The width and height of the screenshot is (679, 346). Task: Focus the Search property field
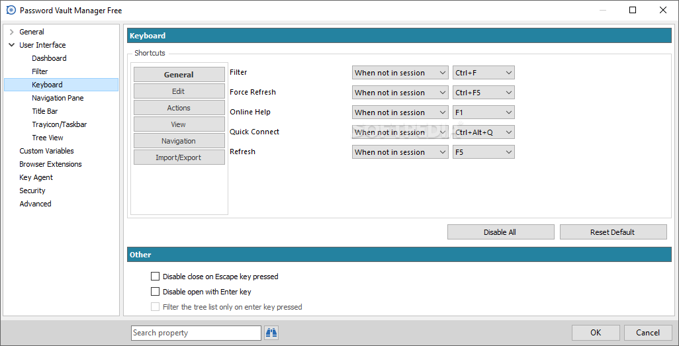point(196,333)
